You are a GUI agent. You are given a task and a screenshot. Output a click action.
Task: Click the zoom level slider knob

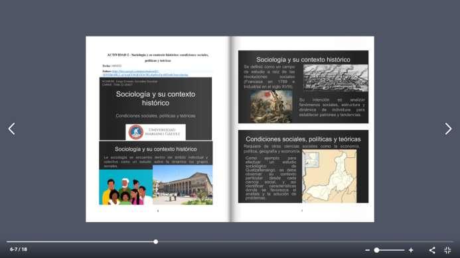point(376,250)
